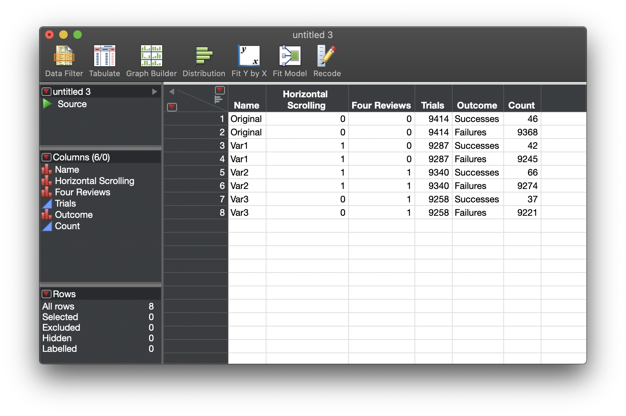Open Graph Builder from toolbar
This screenshot has width=626, height=416.
(152, 61)
